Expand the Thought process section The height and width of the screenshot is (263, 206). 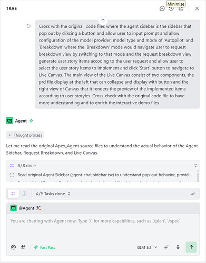tap(25, 135)
